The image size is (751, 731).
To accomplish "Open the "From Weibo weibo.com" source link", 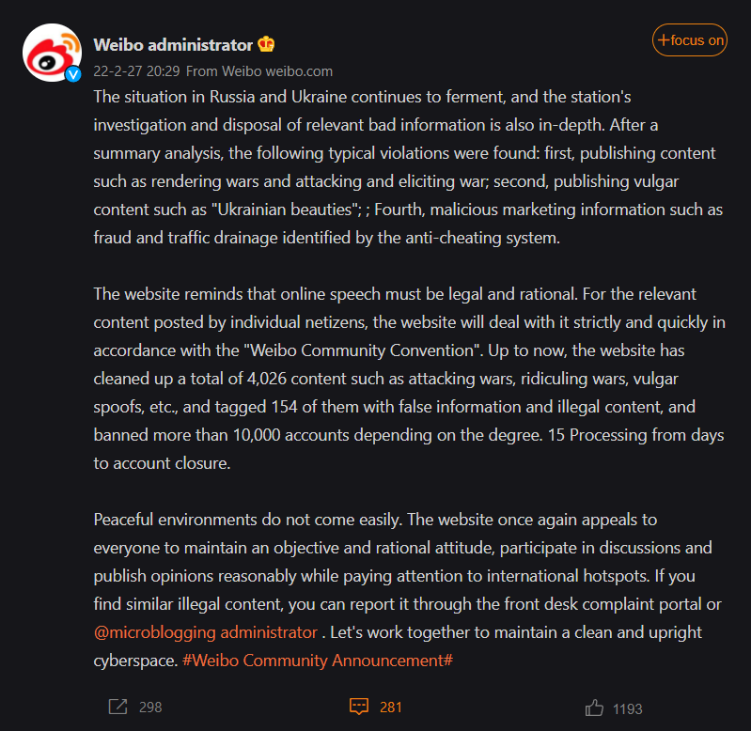I will [259, 70].
